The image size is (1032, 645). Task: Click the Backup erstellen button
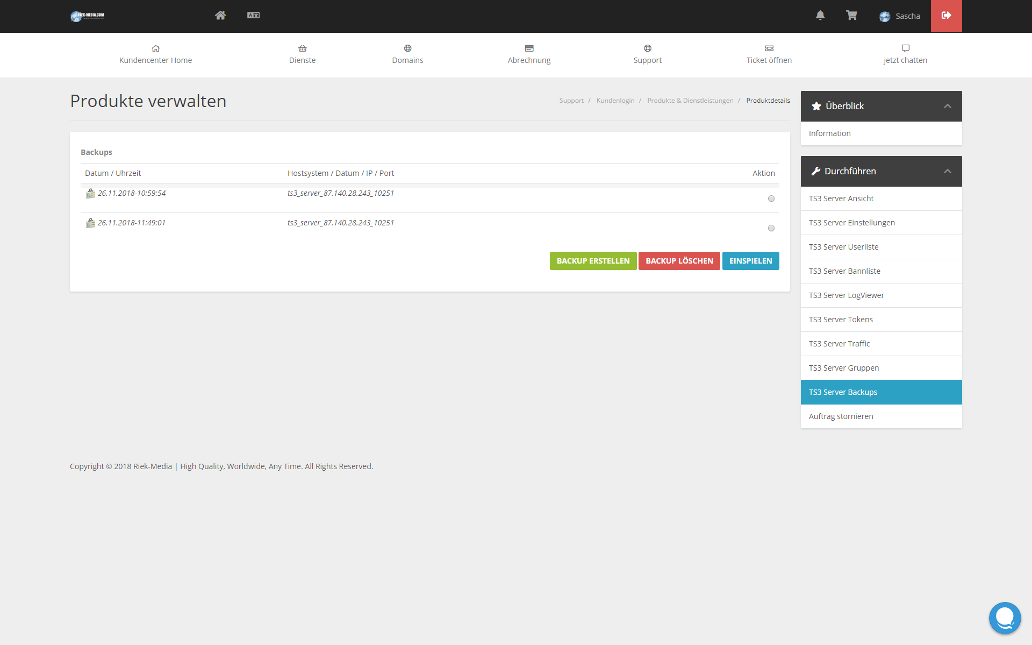click(593, 261)
